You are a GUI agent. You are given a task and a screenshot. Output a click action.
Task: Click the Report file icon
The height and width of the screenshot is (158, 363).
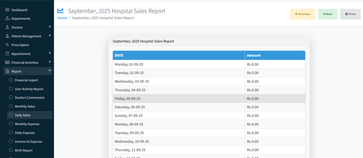(7, 71)
